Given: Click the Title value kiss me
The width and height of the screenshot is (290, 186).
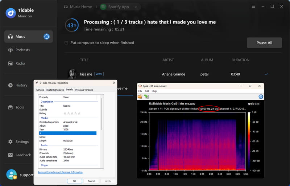Looking at the screenshot, I should pyautogui.click(x=67, y=106).
